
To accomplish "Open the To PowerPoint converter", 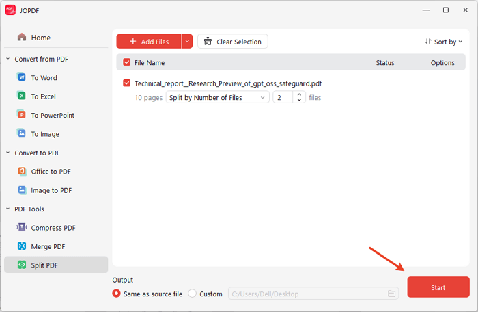I will [x=57, y=115].
